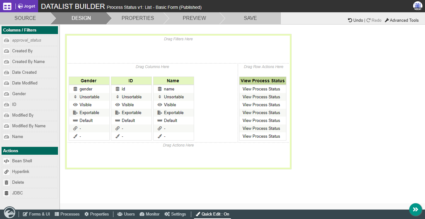Go to the PROPERTIES step tab
This screenshot has height=219, width=425.
click(138, 18)
